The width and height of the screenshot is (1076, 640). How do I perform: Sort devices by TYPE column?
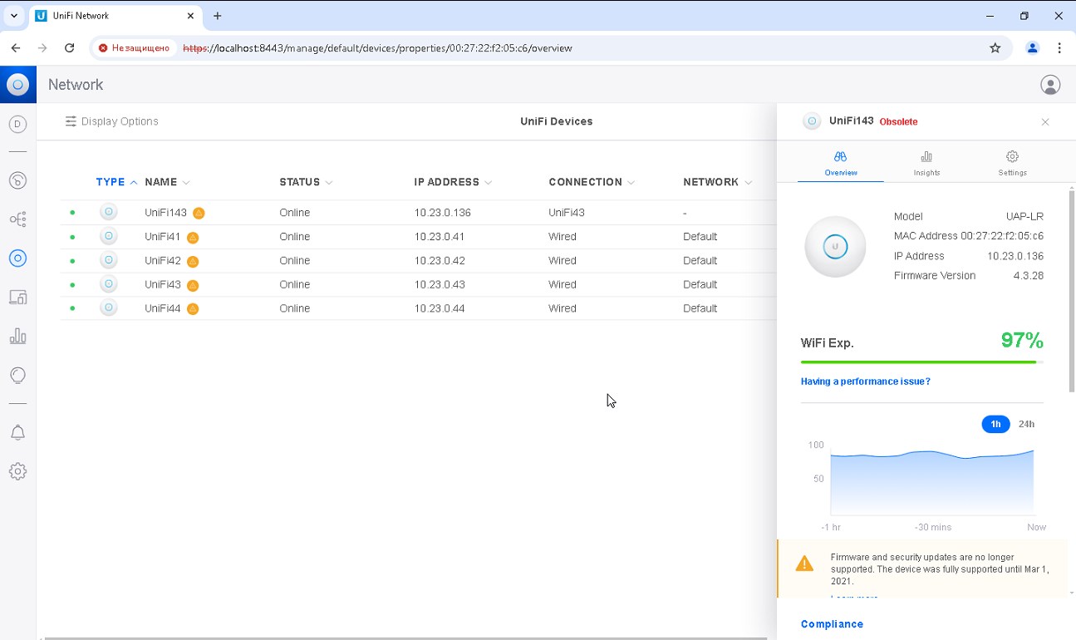click(x=116, y=182)
